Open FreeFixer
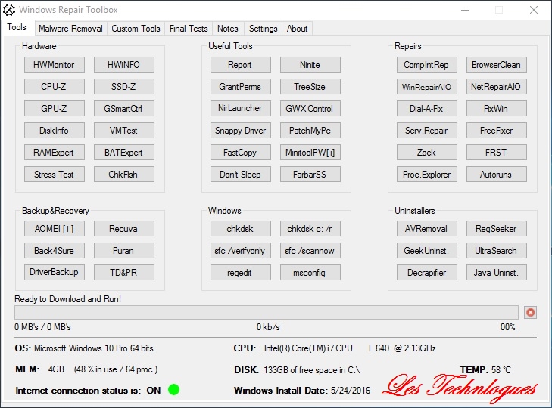 tap(497, 131)
